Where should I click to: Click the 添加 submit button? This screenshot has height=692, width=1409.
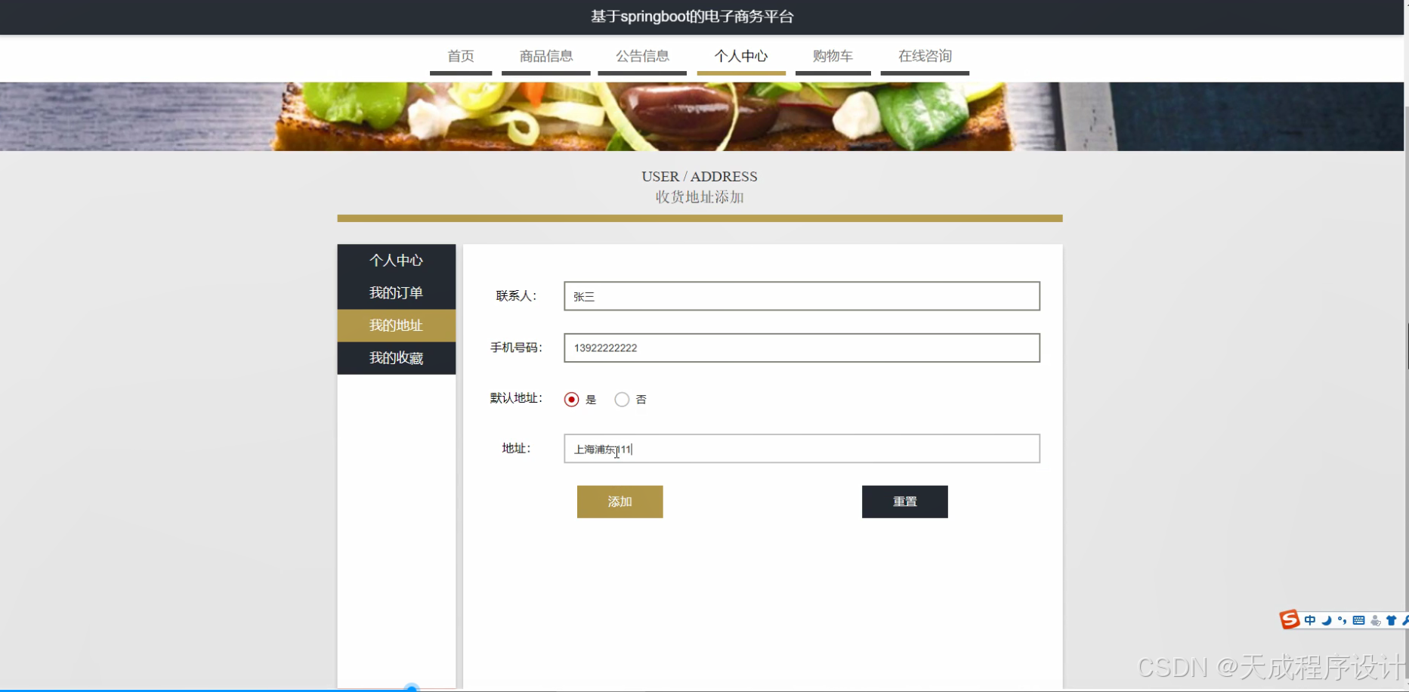[619, 501]
